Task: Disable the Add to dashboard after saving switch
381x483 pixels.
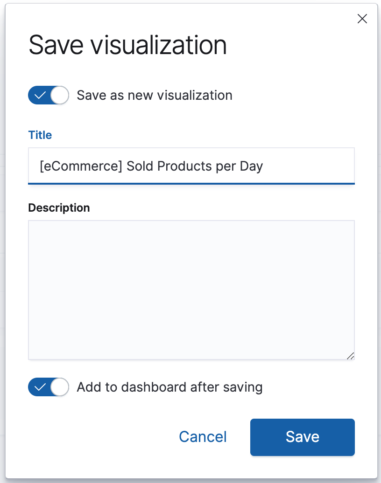Action: [48, 387]
